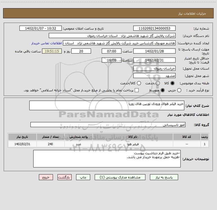
Task: Click the general description text area
Action: pos(107,105)
